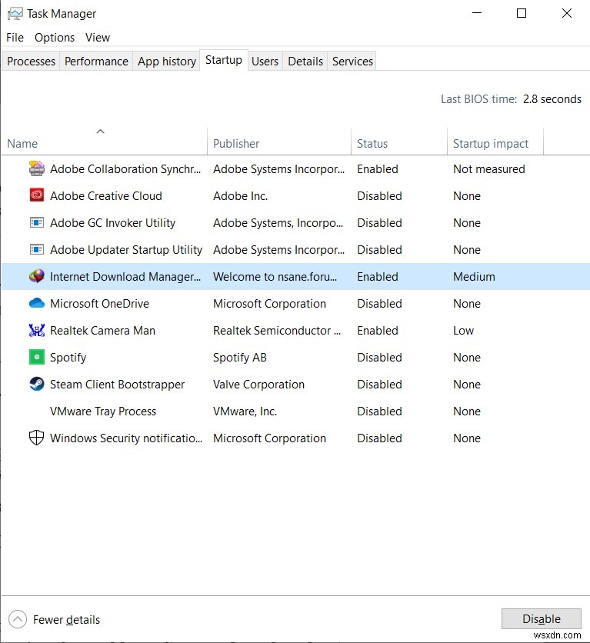590x643 pixels.
Task: Switch to the App history tab
Action: pos(166,61)
